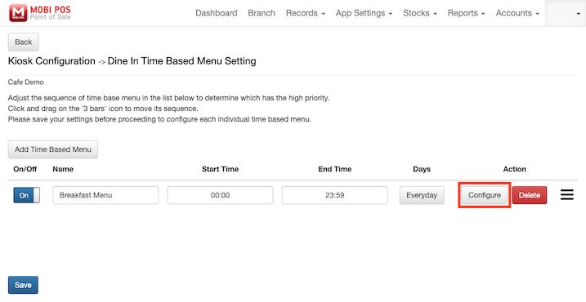Grab the three-bars reorder icon

[x=566, y=195]
